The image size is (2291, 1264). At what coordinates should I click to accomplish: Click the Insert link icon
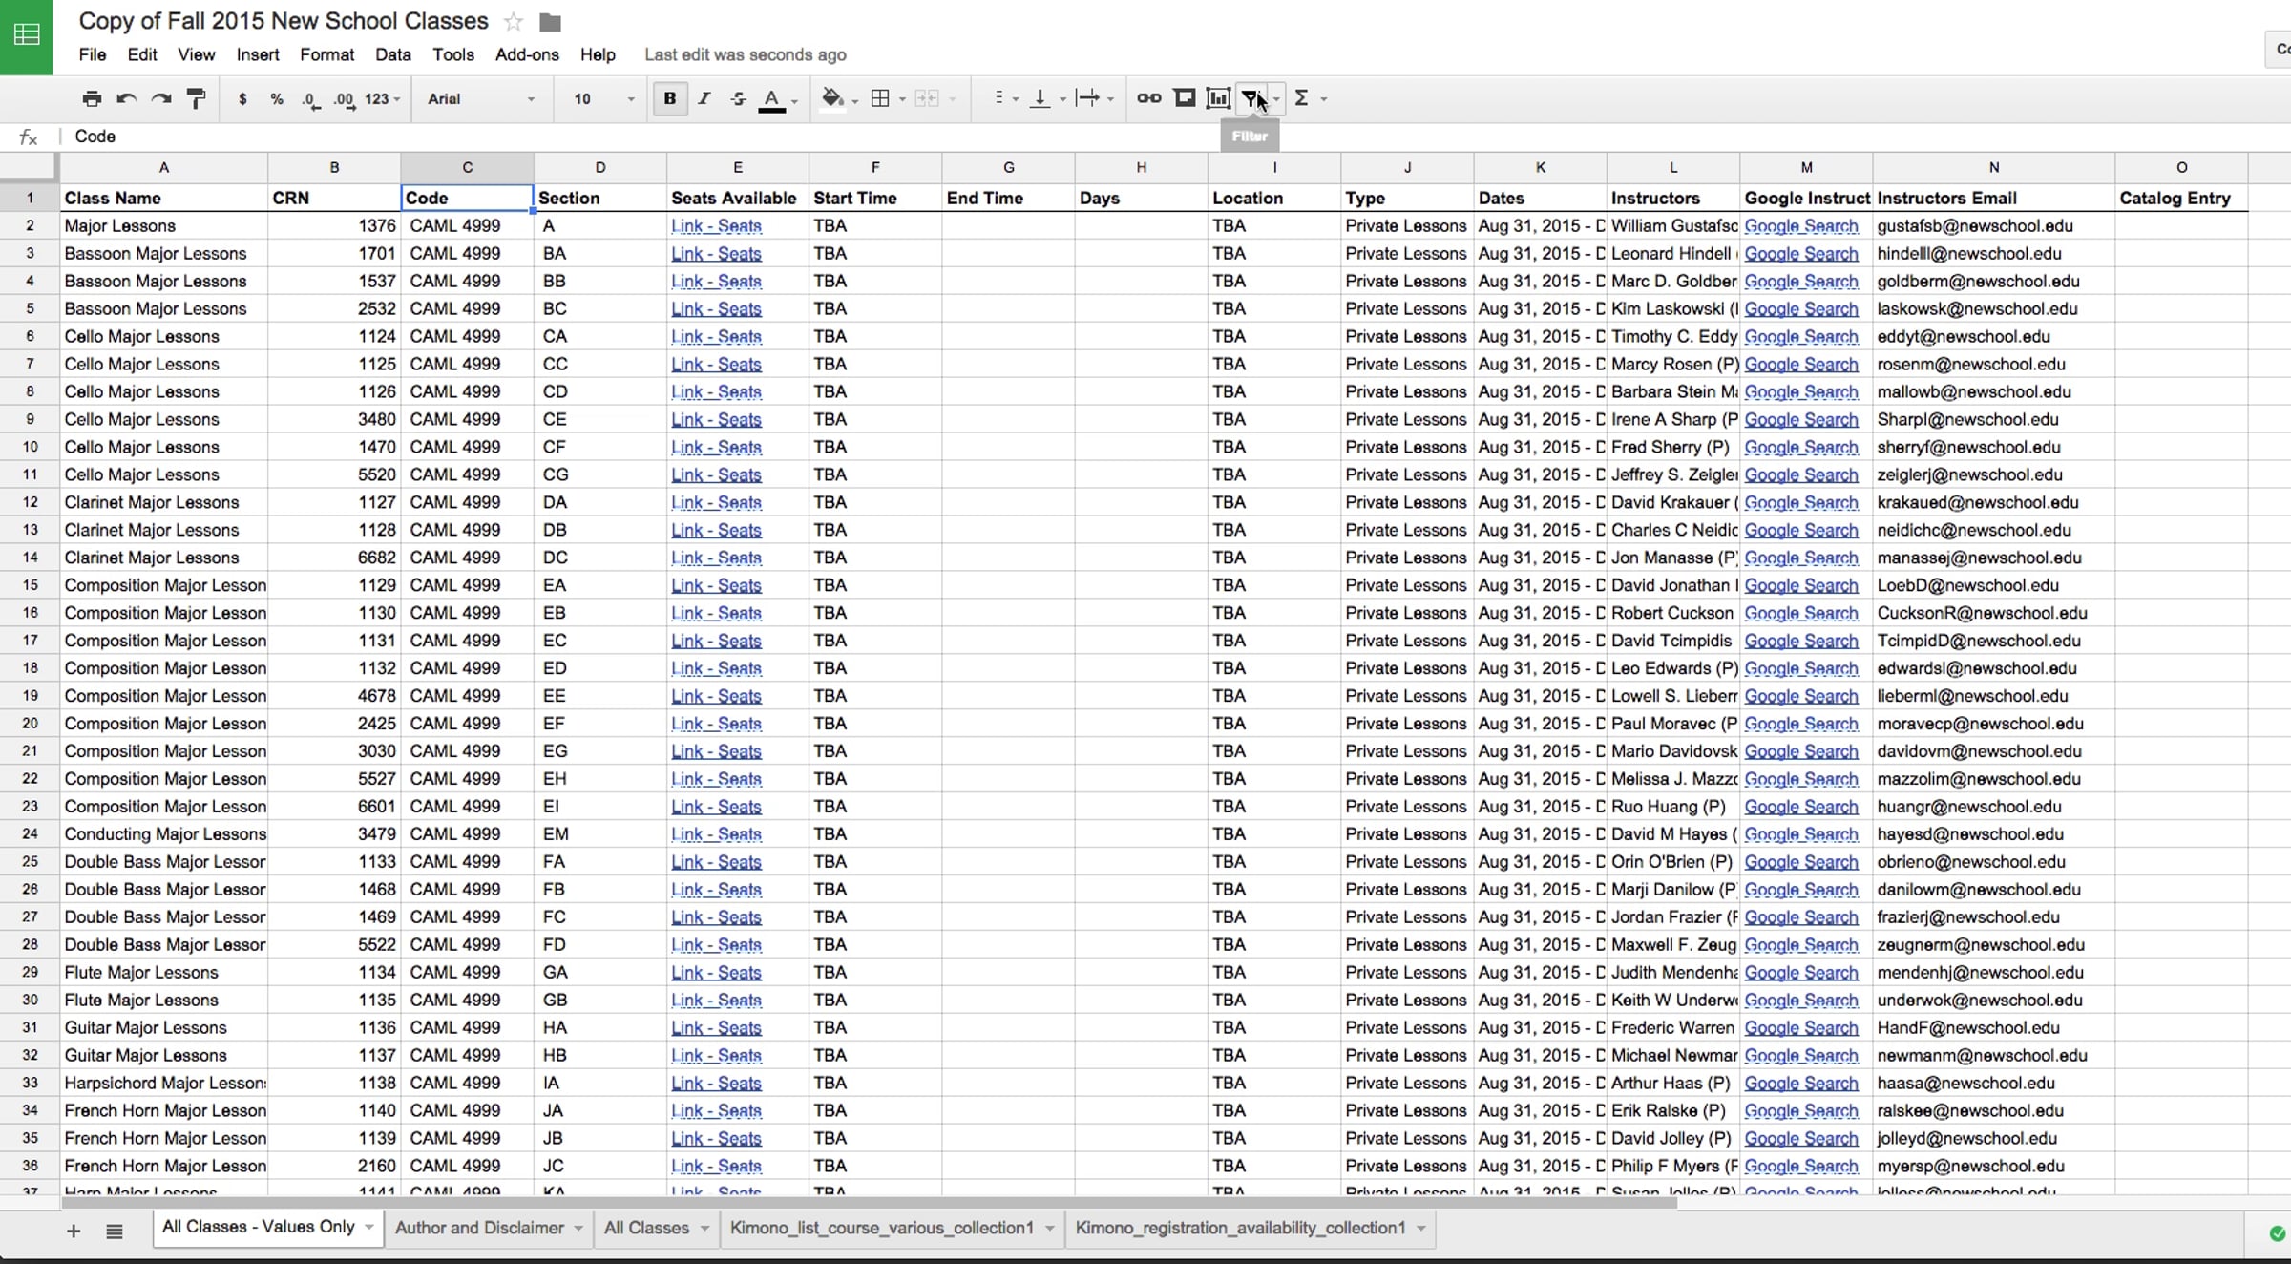(x=1148, y=98)
